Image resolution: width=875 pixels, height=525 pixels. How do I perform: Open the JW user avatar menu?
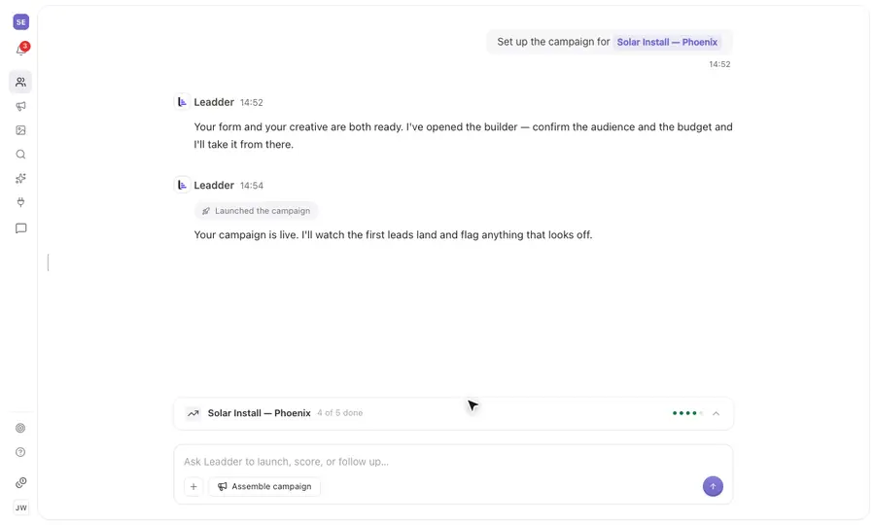pyautogui.click(x=20, y=507)
